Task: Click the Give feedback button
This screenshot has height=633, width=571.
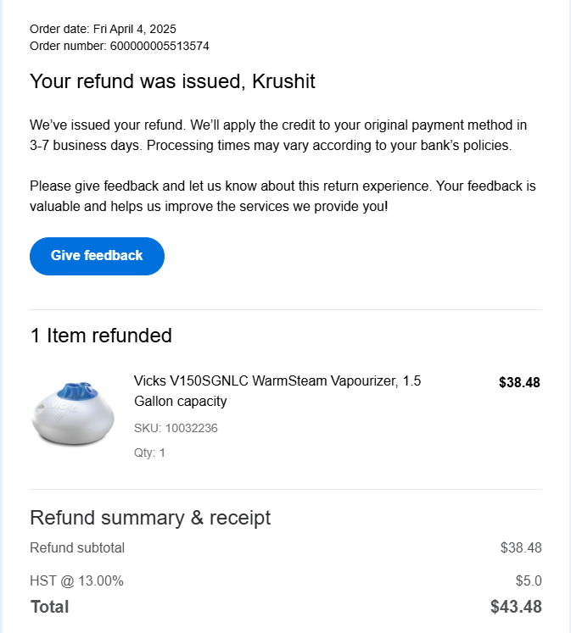Action: (97, 256)
